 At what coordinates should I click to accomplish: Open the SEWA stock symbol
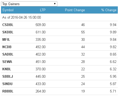click(7, 62)
